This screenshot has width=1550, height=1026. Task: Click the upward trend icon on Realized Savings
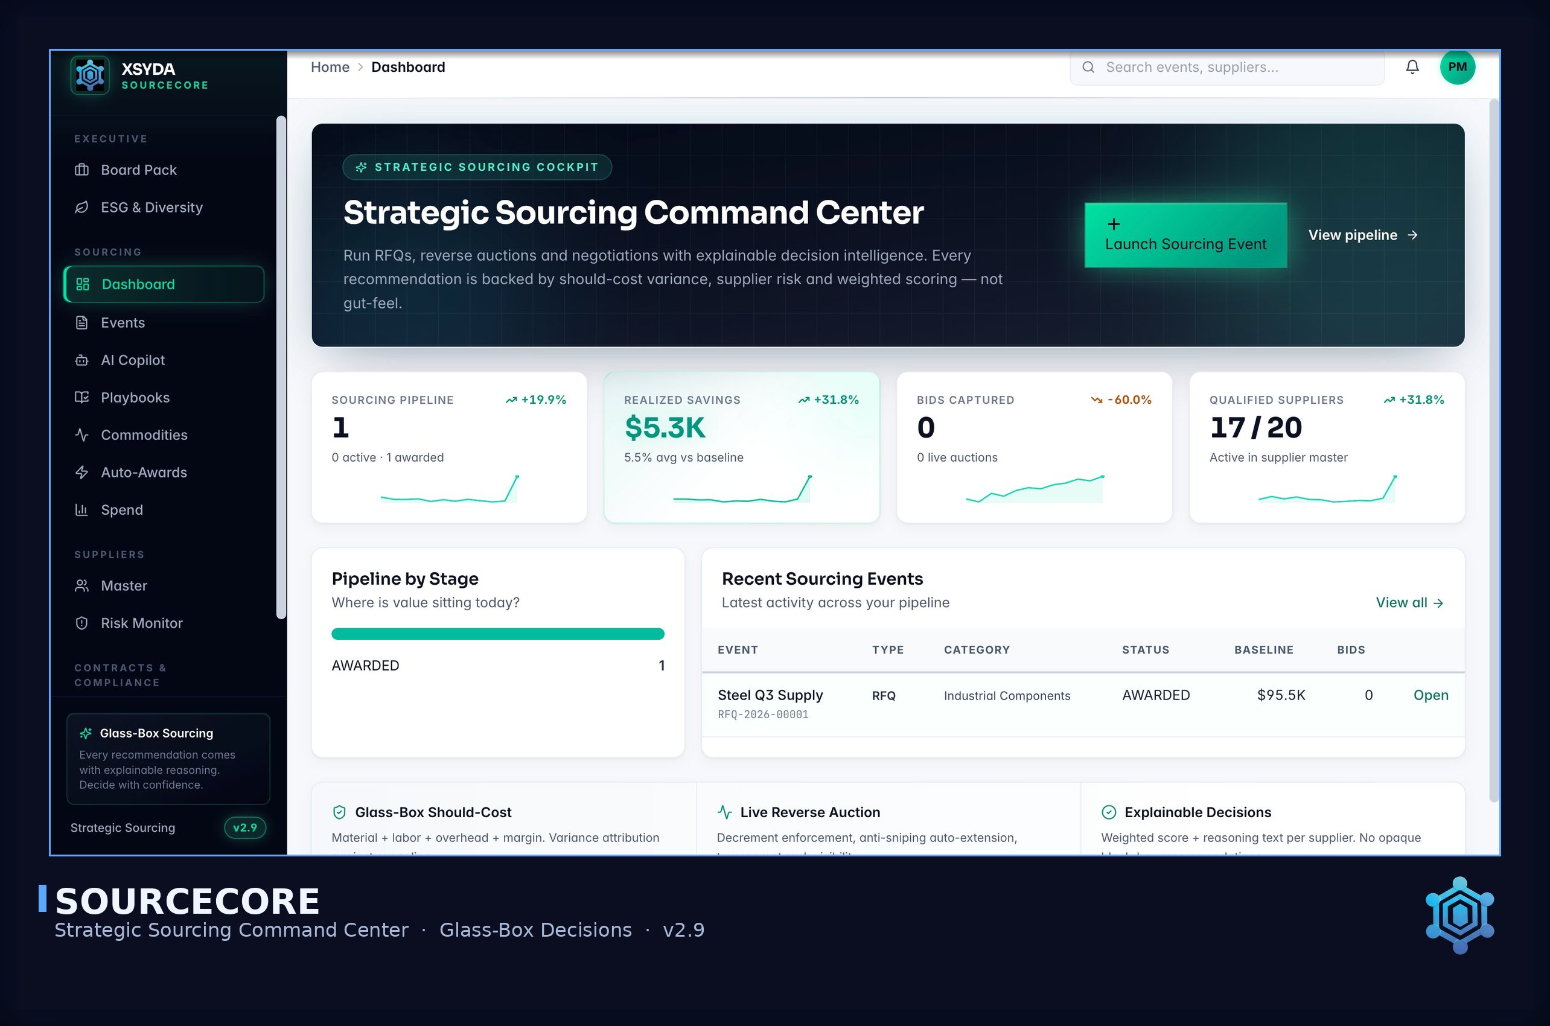pos(804,400)
